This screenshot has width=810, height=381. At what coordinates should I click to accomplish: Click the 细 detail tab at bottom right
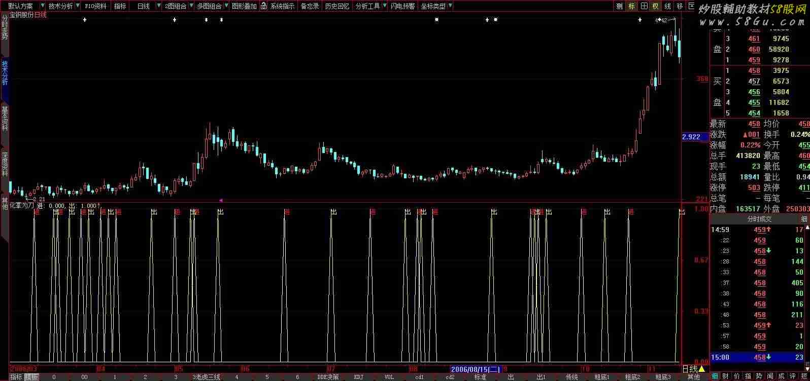[715, 376]
